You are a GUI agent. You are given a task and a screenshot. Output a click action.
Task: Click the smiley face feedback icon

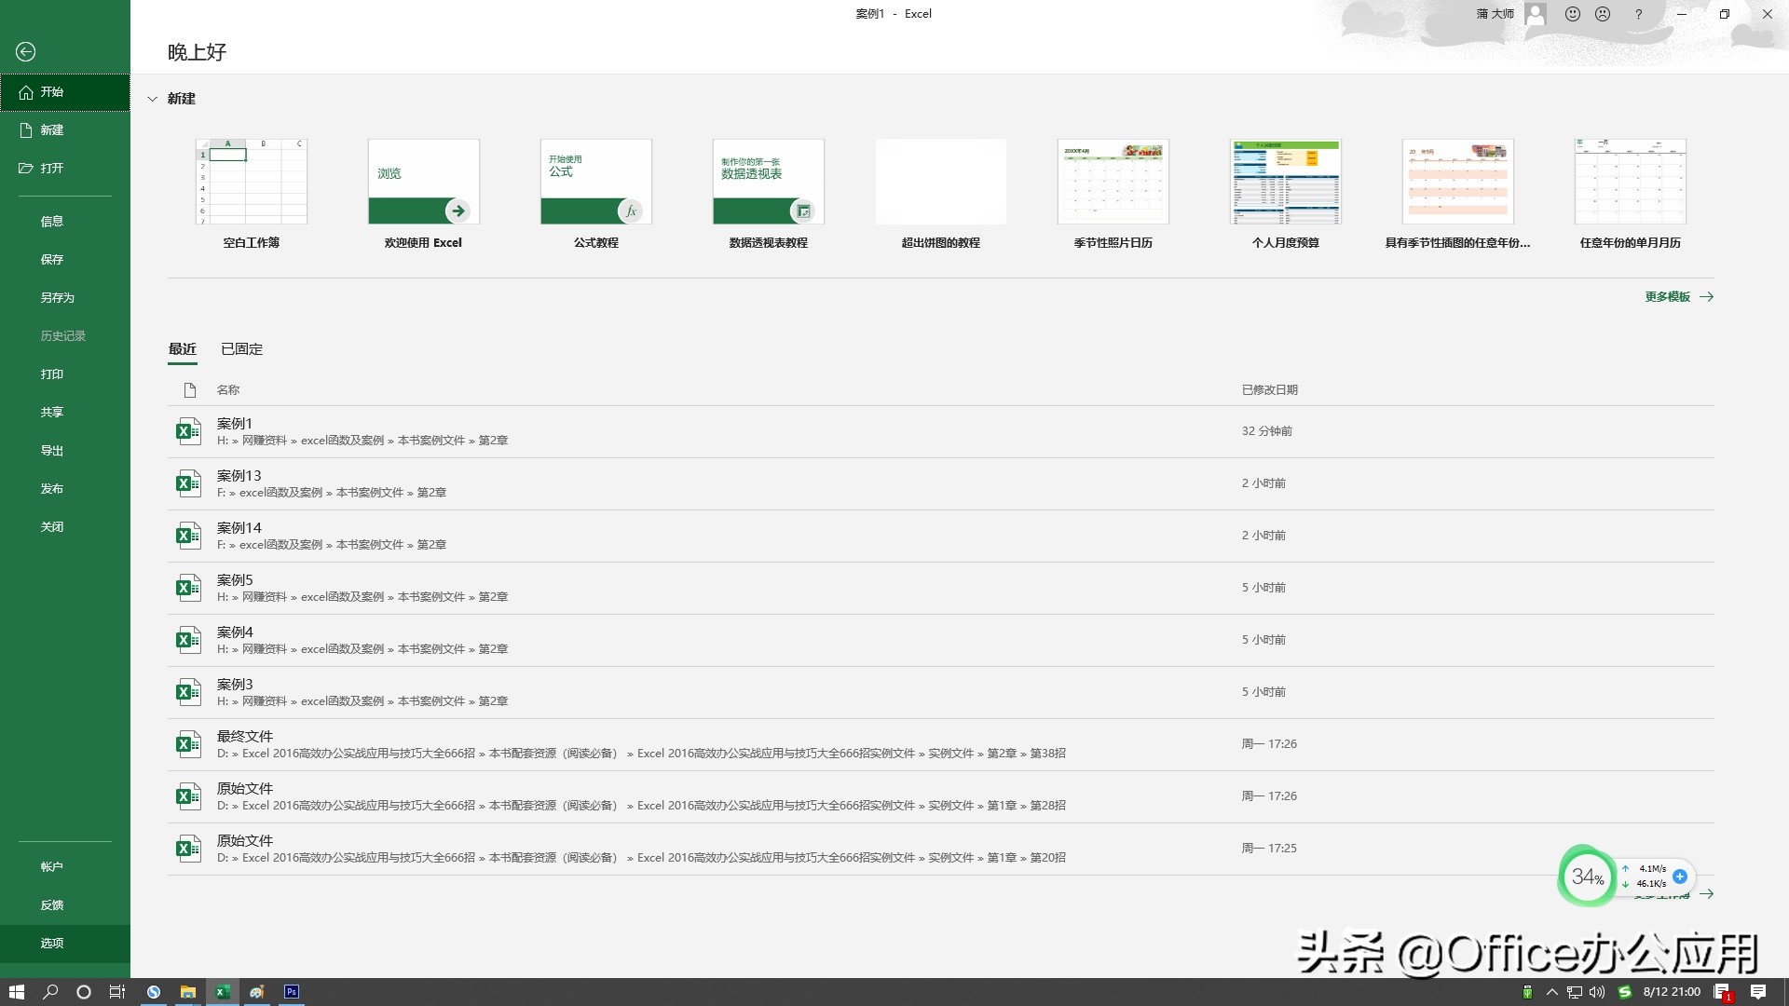(1573, 14)
